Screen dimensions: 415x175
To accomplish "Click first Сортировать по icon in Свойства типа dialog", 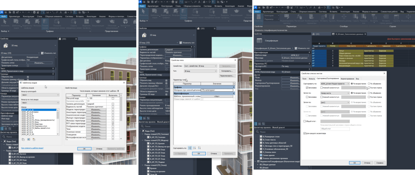I will [190, 148].
